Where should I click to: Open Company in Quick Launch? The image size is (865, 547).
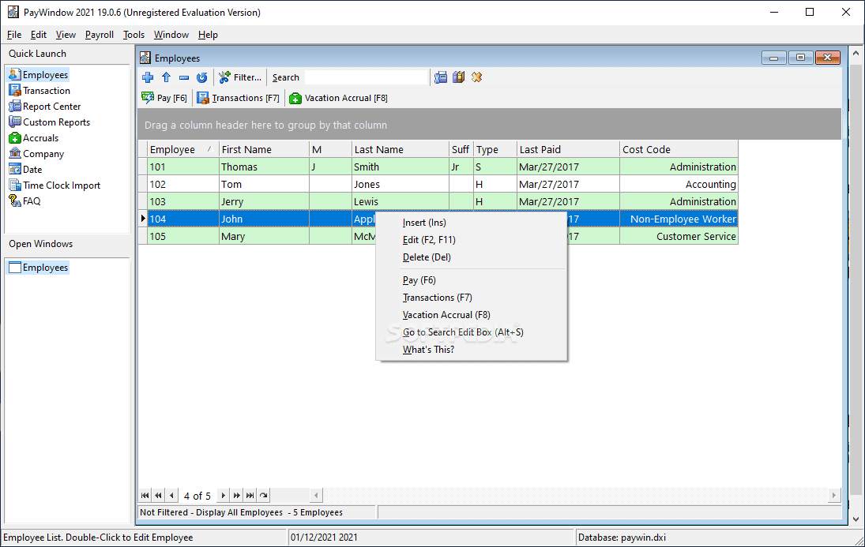tap(36, 154)
